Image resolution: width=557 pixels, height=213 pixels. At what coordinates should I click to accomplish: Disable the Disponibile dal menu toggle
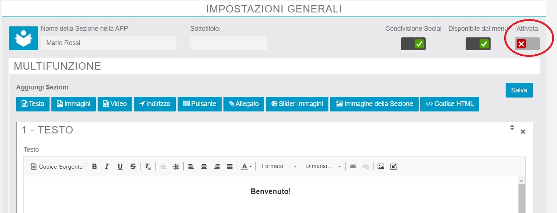478,44
